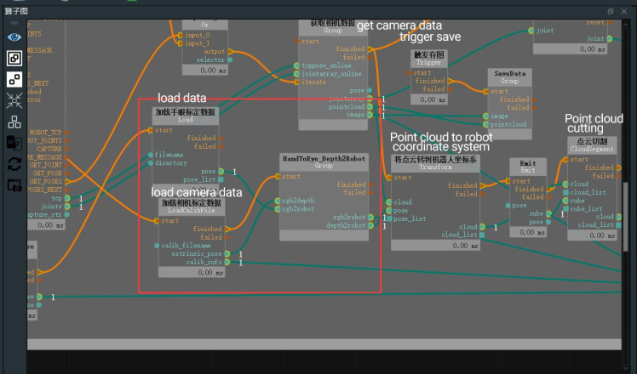Click the finished port on LoadCalibFile node
Screen dimensions: 637x374
(x=227, y=229)
